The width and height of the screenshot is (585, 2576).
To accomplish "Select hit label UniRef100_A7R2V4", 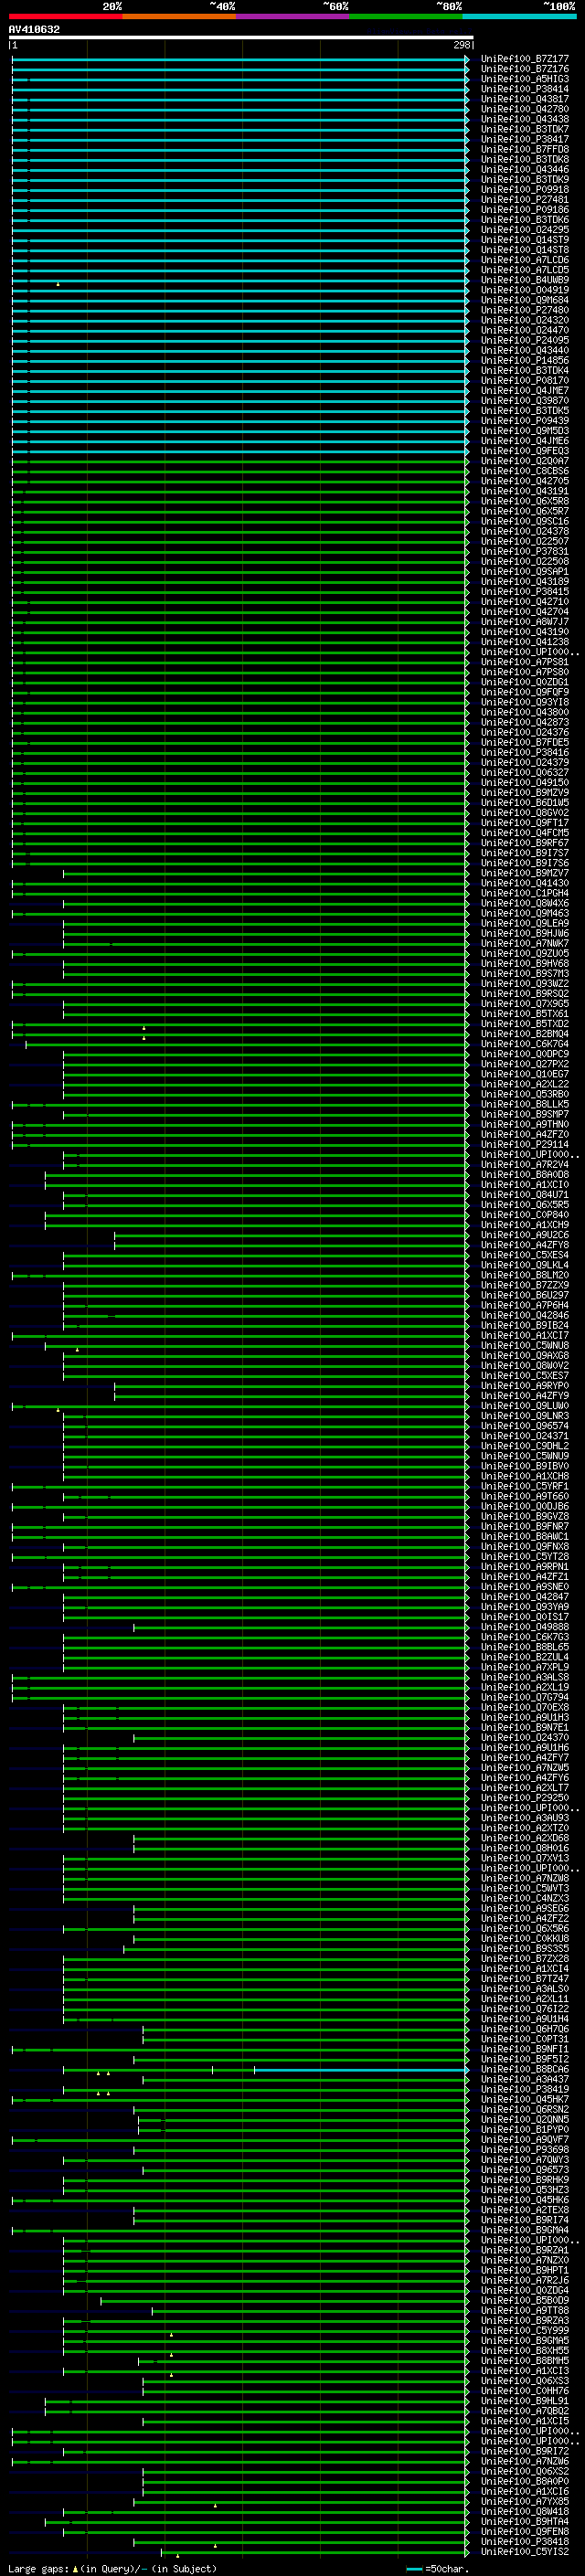I will (525, 1165).
